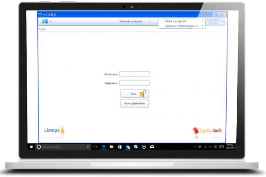Open the Mail envelope taskbar icon
This screenshot has height=177, width=266.
pyautogui.click(x=152, y=147)
